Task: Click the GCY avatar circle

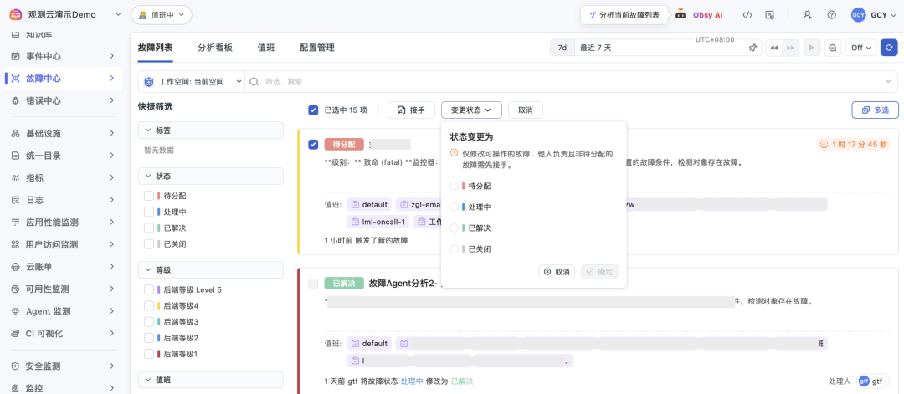Action: pyautogui.click(x=858, y=15)
